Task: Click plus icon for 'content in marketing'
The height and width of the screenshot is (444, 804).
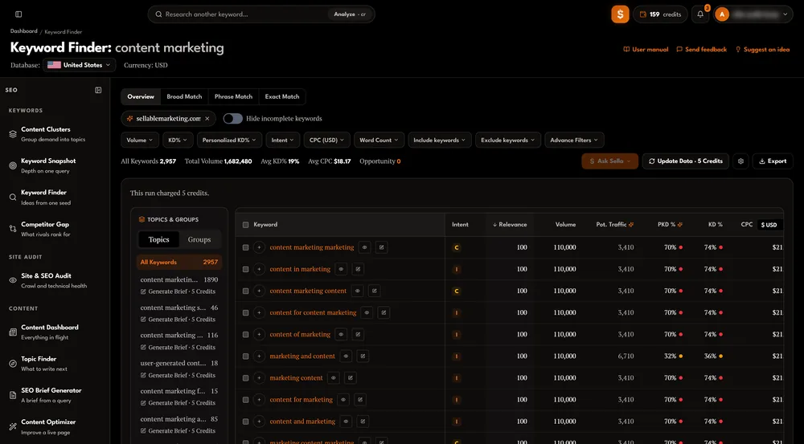Action: 259,269
